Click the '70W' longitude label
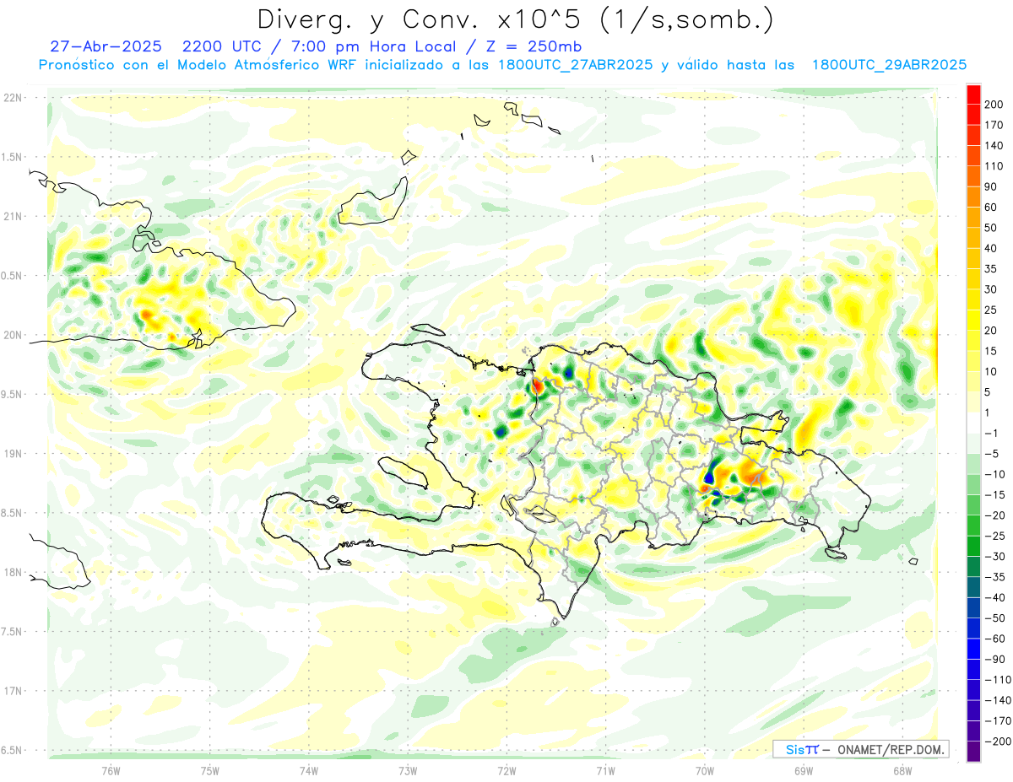The width and height of the screenshot is (1013, 782). [x=705, y=770]
